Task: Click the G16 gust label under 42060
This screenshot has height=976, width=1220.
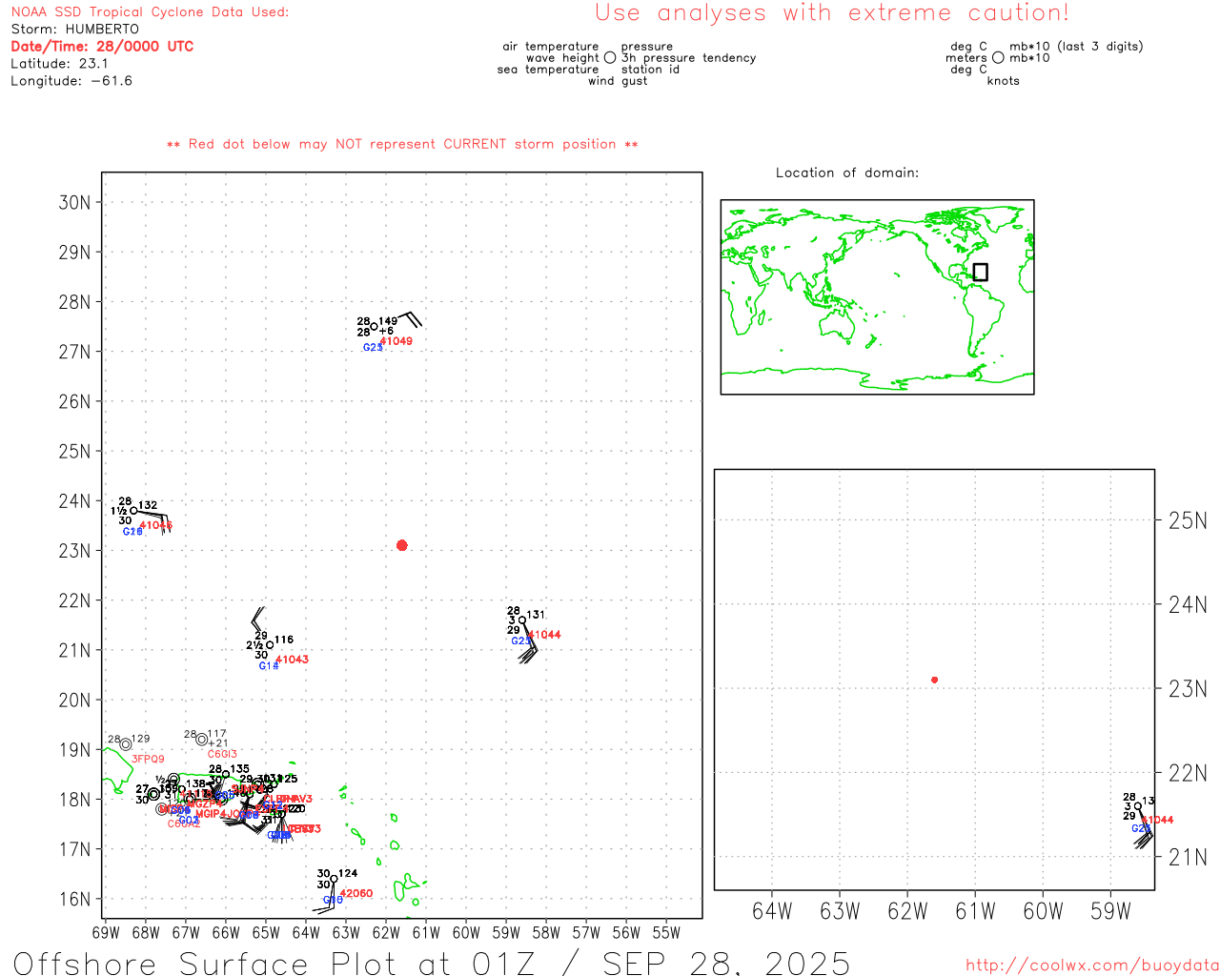Action: (333, 900)
